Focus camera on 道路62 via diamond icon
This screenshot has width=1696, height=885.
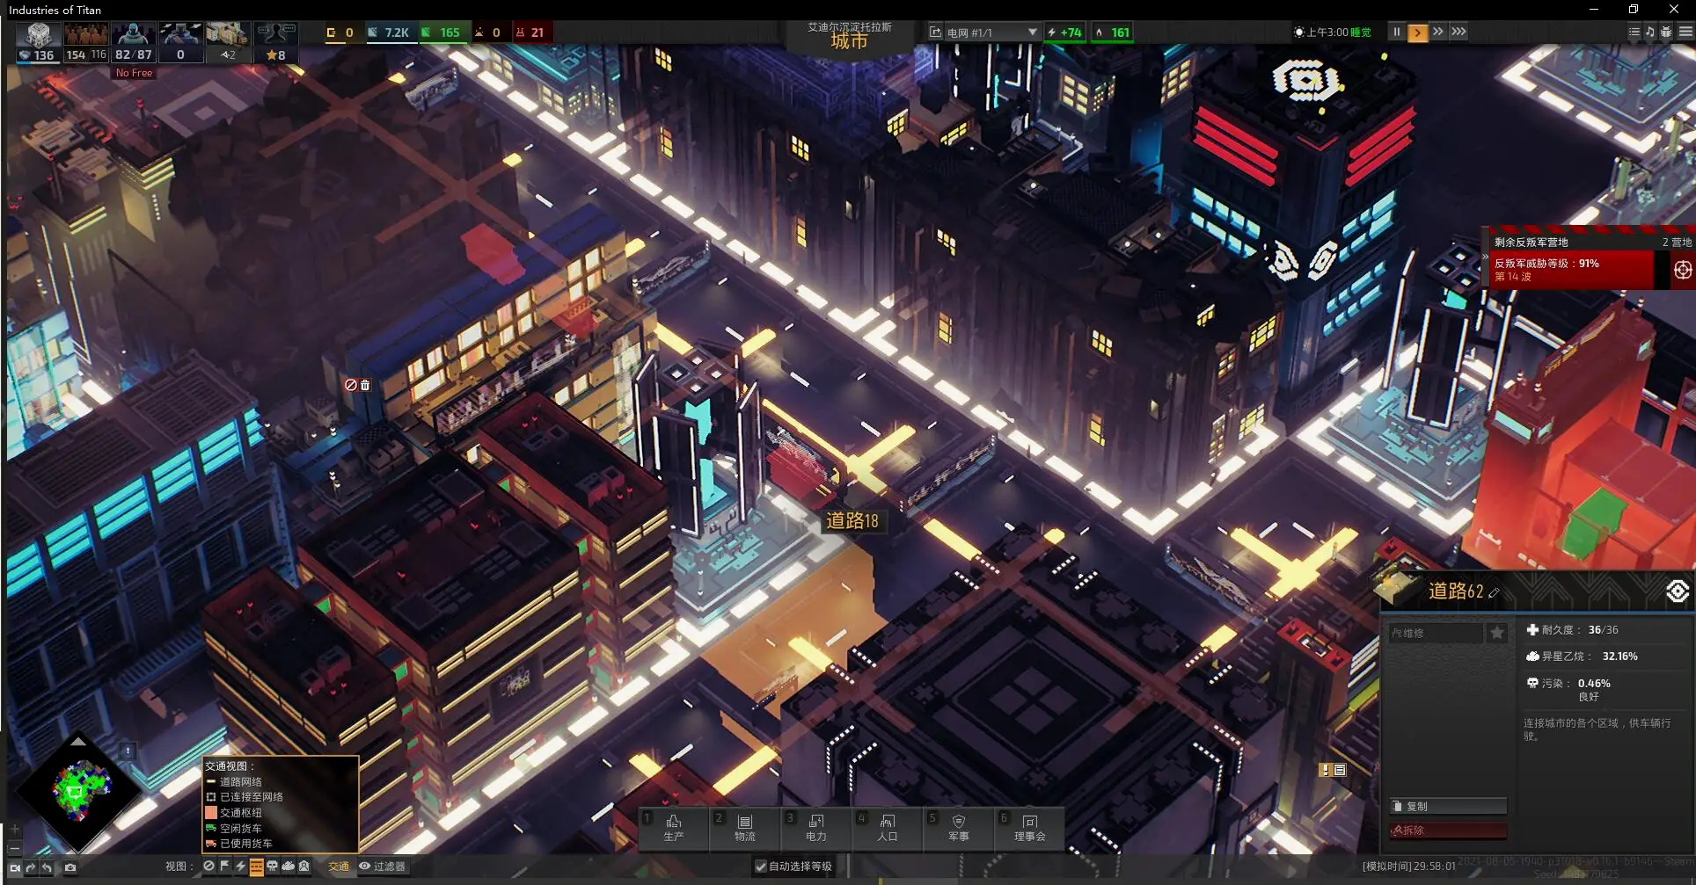pos(1677,591)
